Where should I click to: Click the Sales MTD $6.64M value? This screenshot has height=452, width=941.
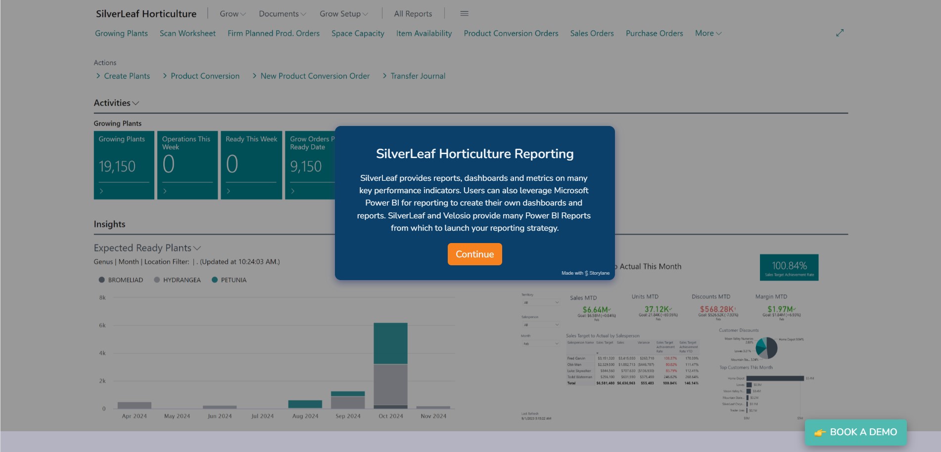click(596, 310)
